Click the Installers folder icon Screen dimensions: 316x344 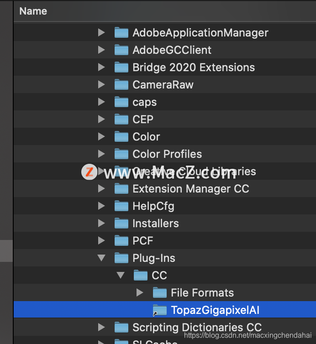121,223
